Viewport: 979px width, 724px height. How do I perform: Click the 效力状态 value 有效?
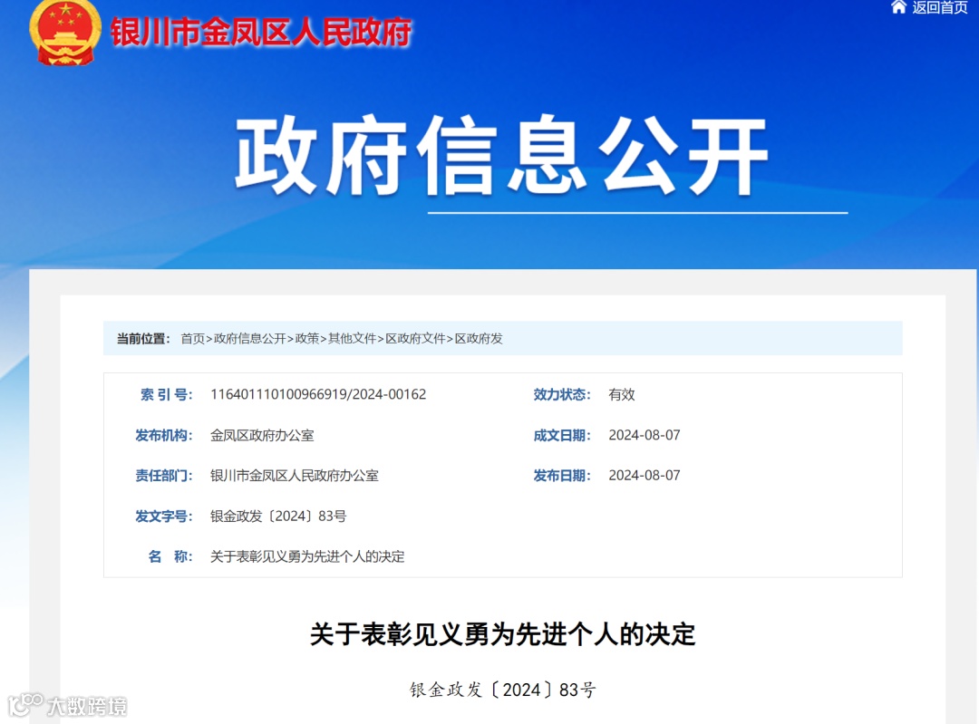tap(622, 394)
